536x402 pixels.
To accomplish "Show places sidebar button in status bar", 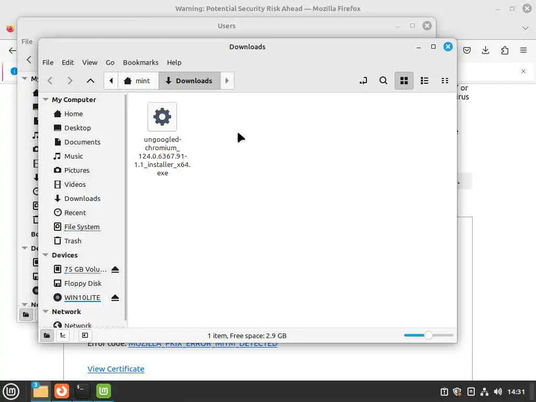I will [x=47, y=336].
